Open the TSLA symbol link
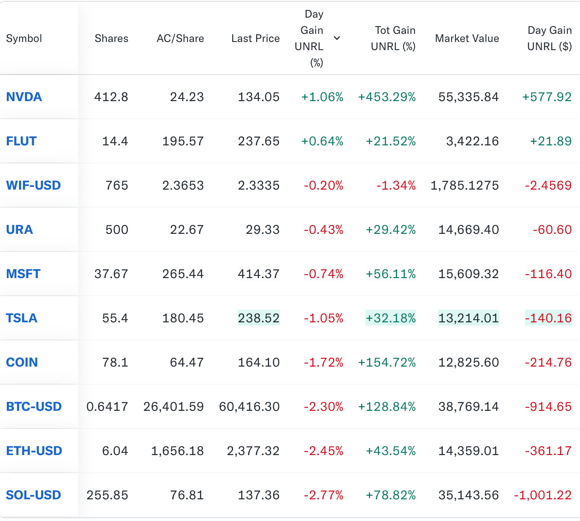 [x=22, y=318]
